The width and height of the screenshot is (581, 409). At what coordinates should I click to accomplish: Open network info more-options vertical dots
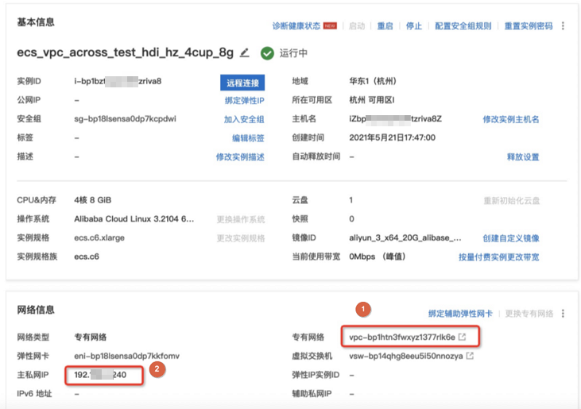[x=563, y=314]
